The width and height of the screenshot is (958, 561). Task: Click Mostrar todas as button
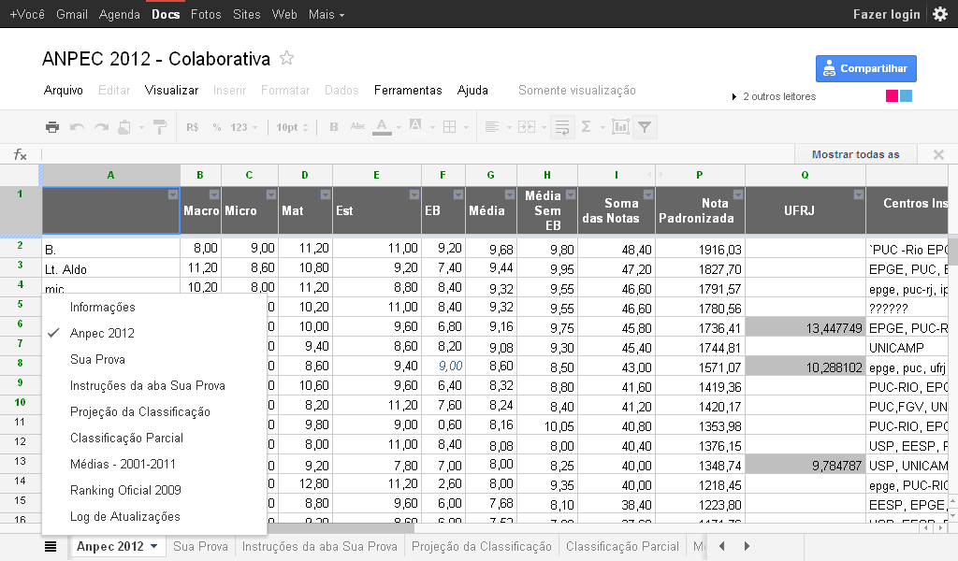click(855, 154)
